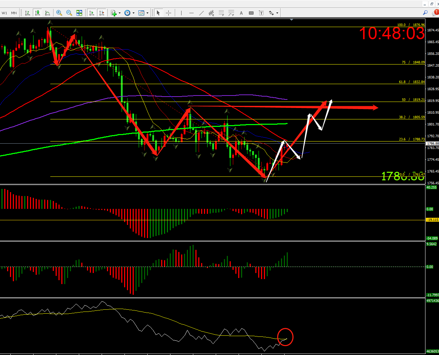
Task: Switch chart to Bar Chart mode
Action: tap(27, 13)
